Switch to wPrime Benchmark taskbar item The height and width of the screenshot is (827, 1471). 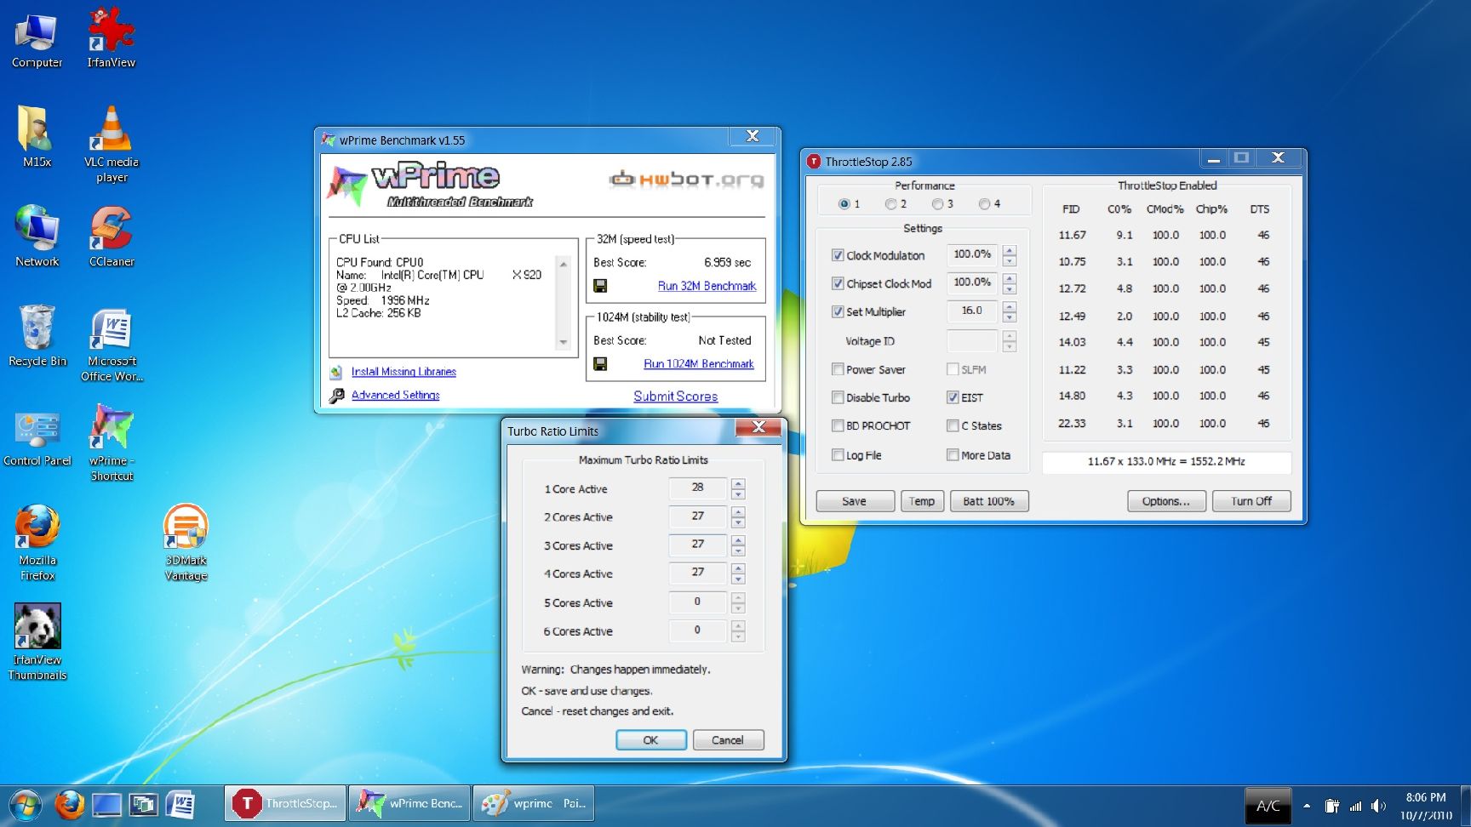[410, 803]
